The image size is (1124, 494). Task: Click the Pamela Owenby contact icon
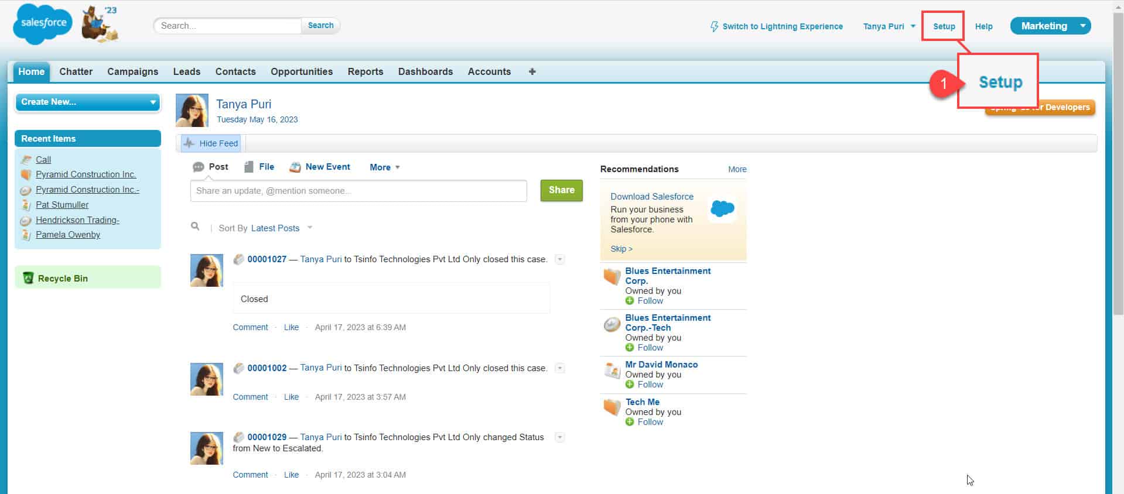[x=26, y=235]
